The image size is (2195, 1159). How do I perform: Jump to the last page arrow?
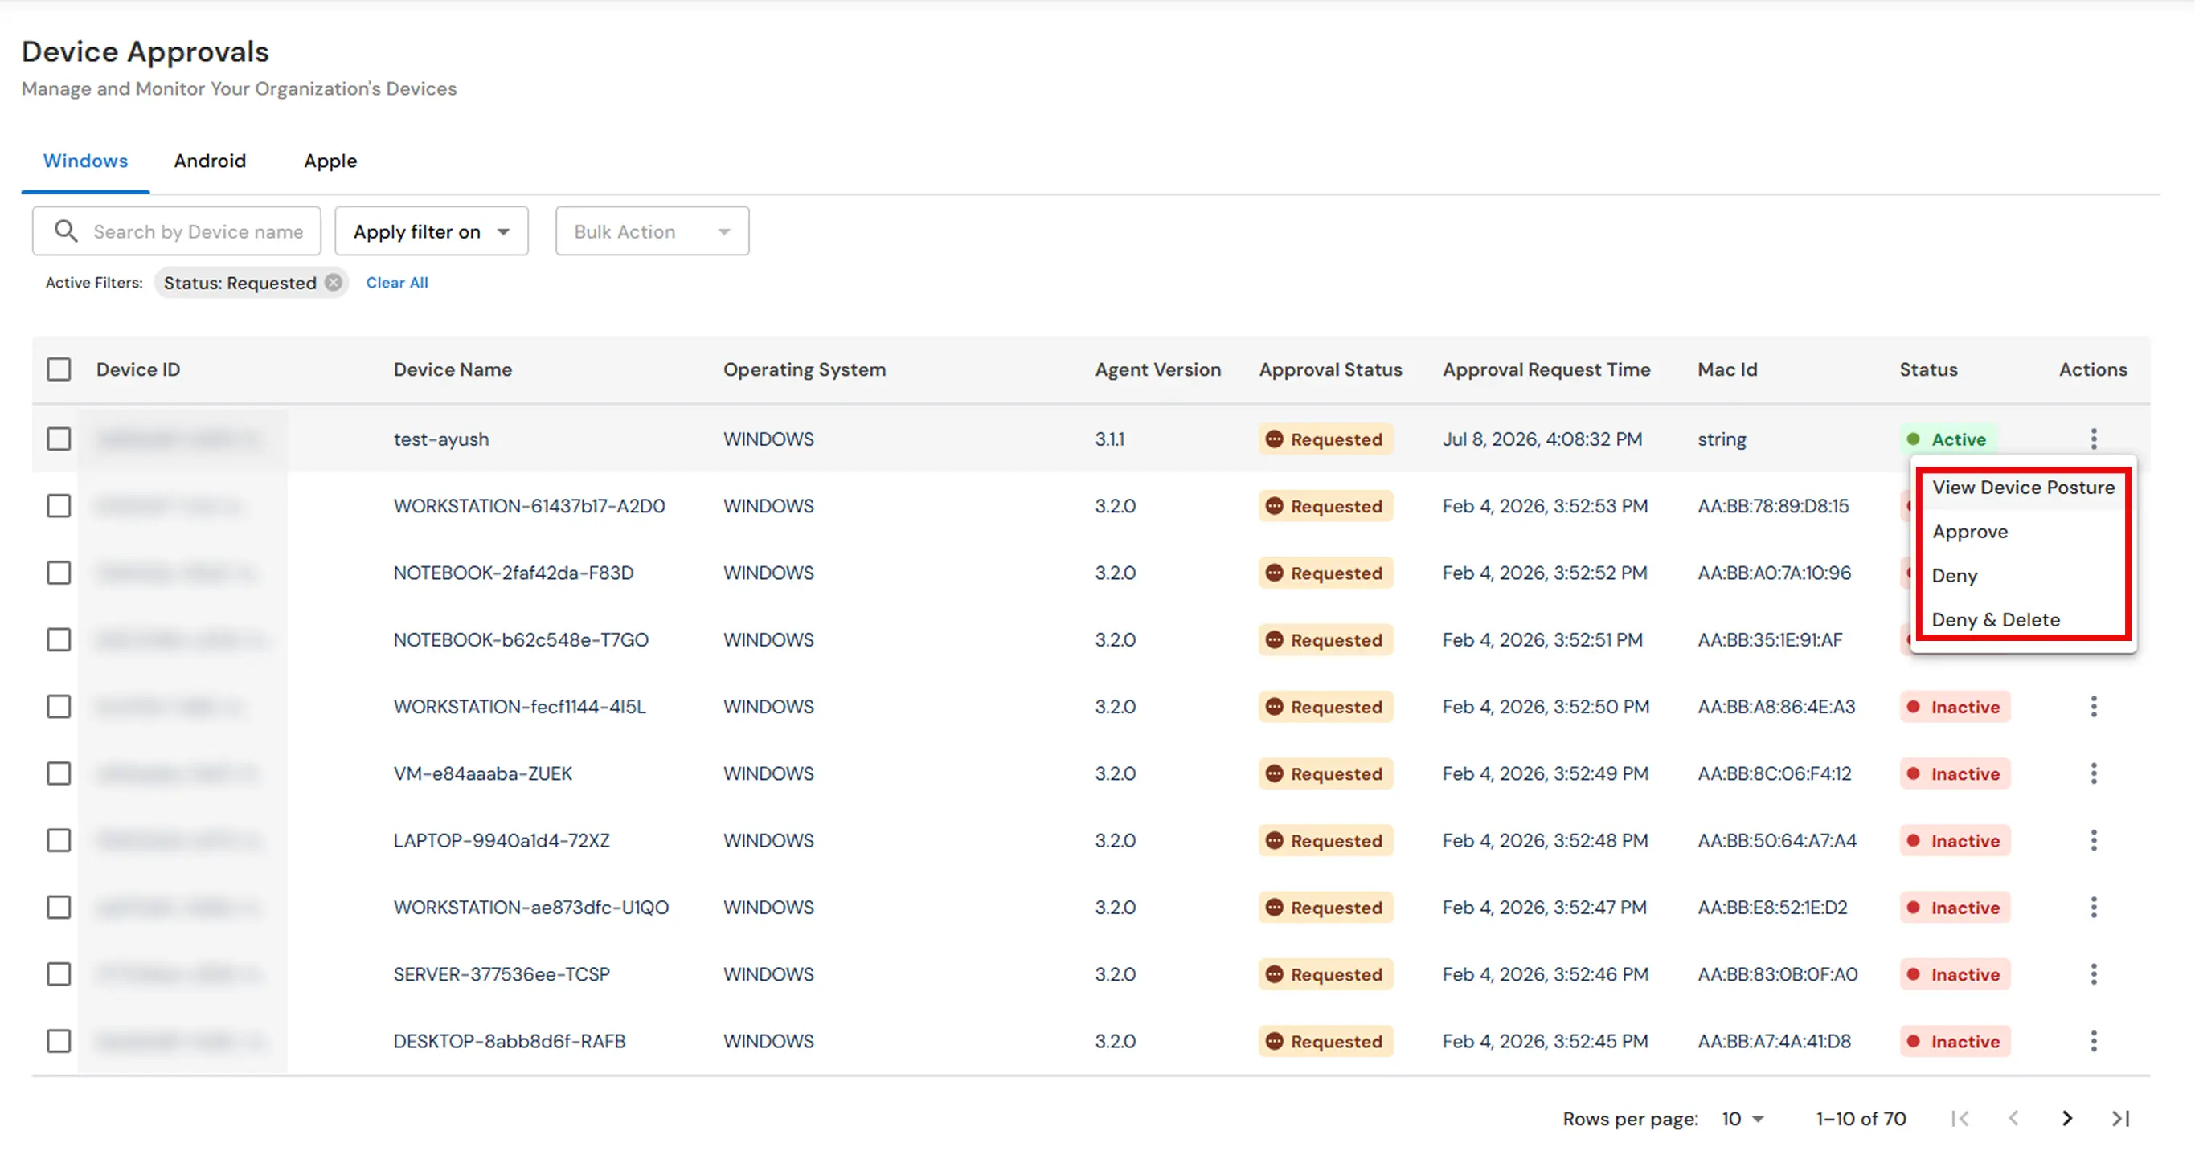tap(2120, 1118)
